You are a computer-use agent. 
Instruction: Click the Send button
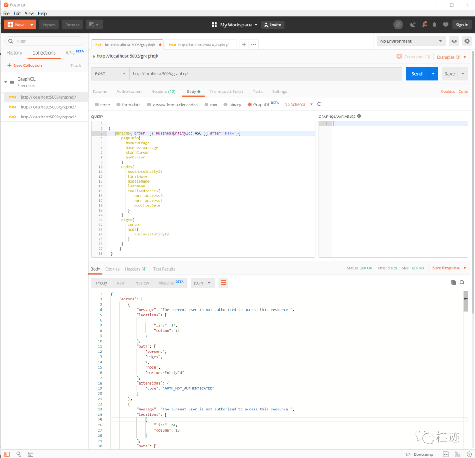(x=417, y=73)
